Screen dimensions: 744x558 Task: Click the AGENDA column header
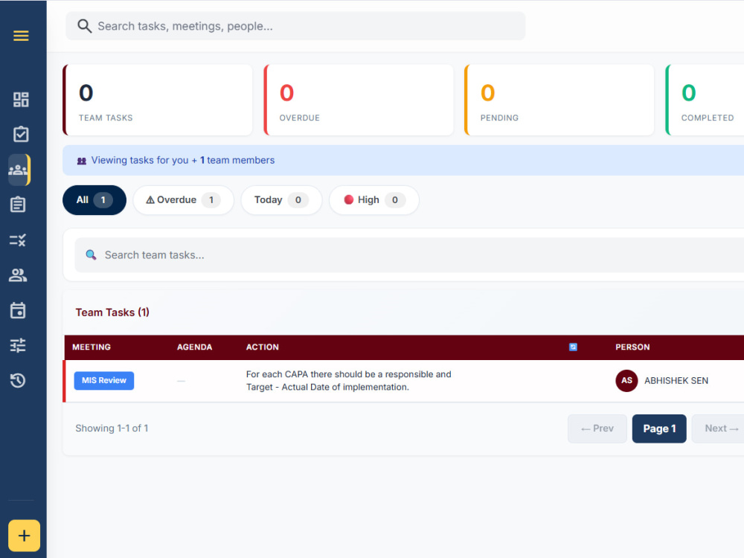click(x=194, y=347)
